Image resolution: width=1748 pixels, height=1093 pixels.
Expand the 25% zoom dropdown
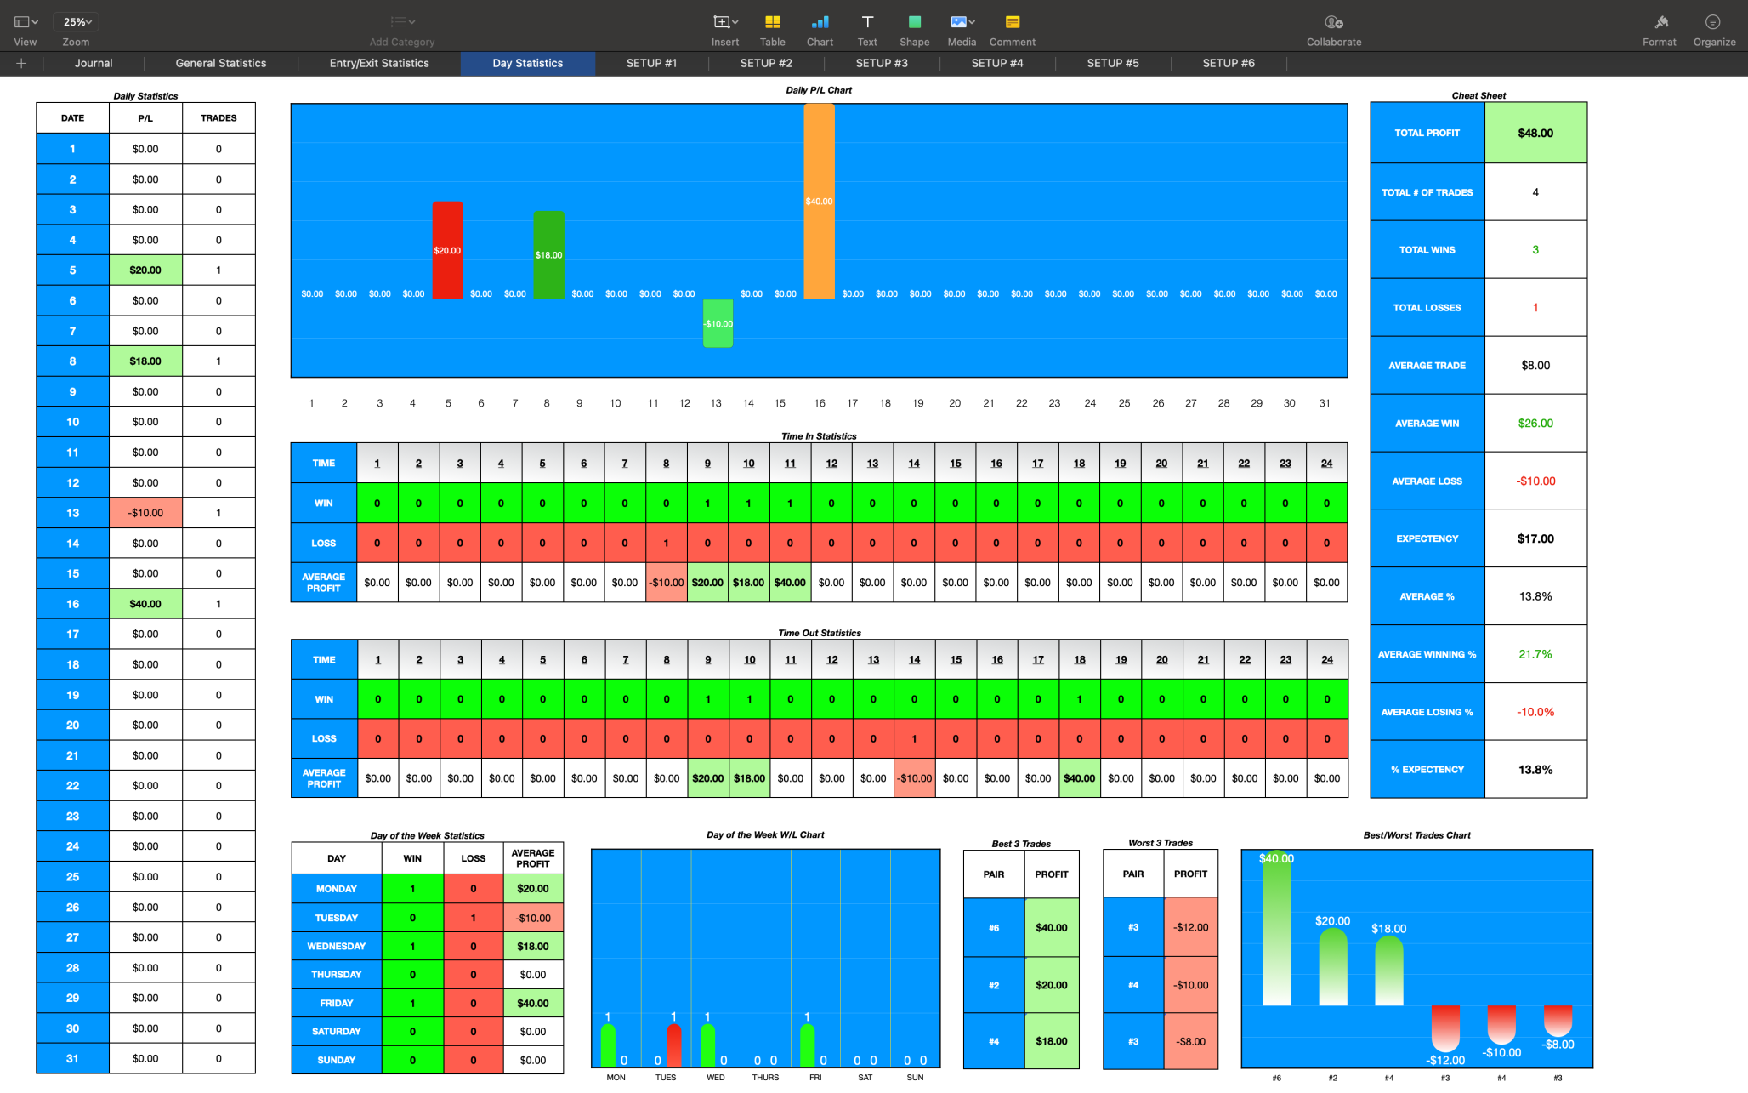(x=77, y=22)
